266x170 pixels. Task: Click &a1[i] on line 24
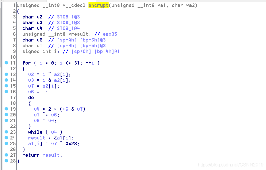(62, 138)
